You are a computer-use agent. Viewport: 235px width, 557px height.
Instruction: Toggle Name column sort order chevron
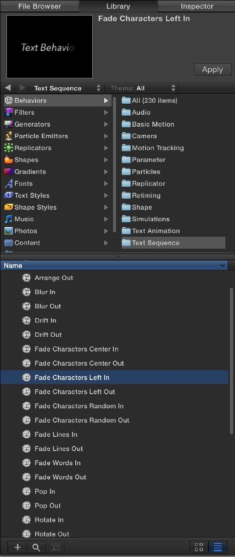tap(223, 265)
